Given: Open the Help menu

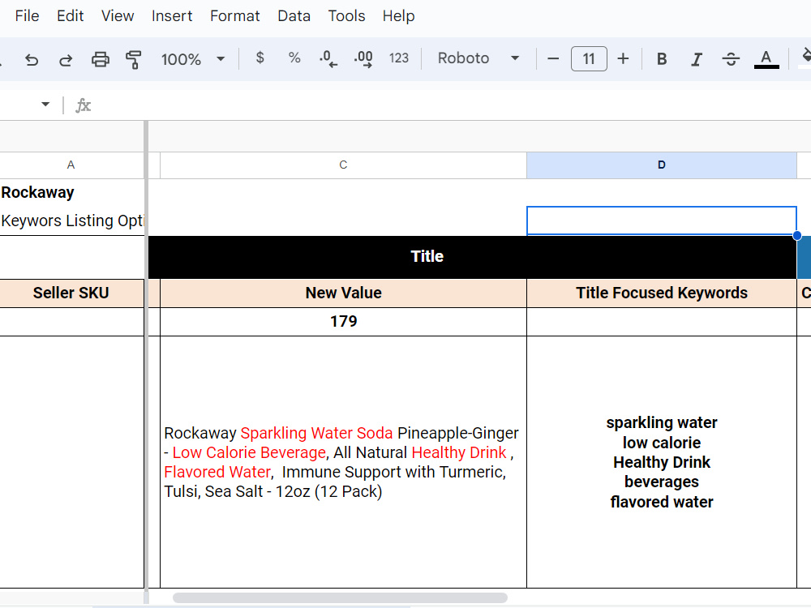Looking at the screenshot, I should click(x=398, y=16).
